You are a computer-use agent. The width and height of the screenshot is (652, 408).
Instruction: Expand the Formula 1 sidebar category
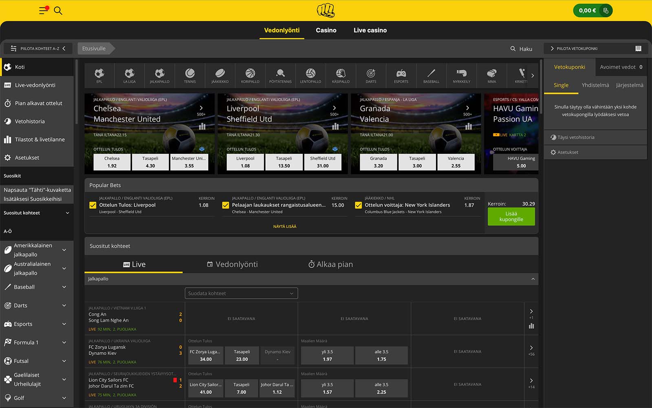pos(64,343)
